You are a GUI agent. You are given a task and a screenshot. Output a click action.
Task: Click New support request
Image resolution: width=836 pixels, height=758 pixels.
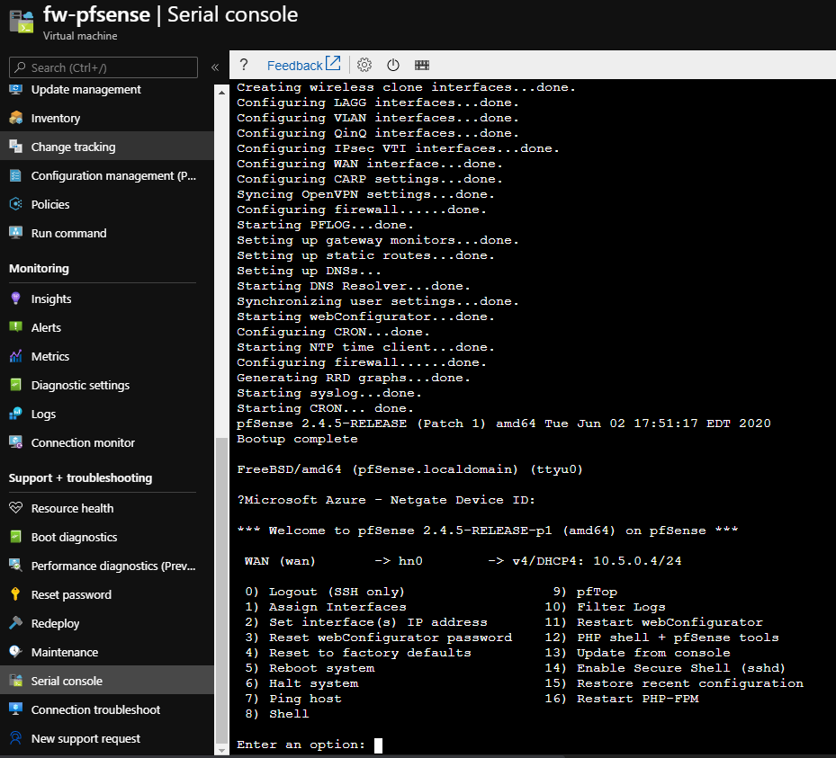85,738
